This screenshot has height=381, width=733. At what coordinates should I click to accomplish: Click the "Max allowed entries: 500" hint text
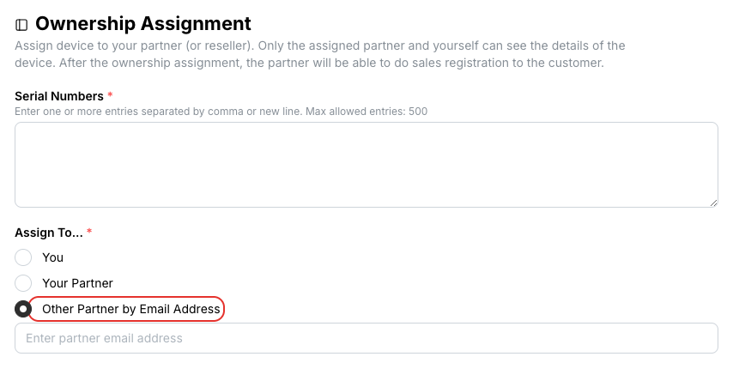click(366, 112)
